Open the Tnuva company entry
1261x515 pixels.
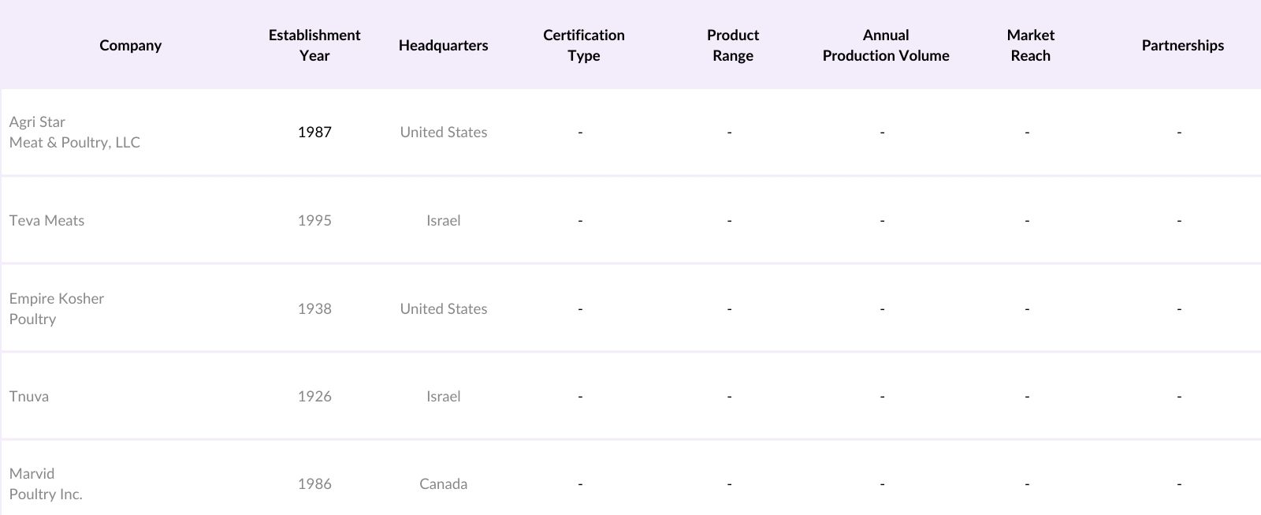click(x=29, y=396)
